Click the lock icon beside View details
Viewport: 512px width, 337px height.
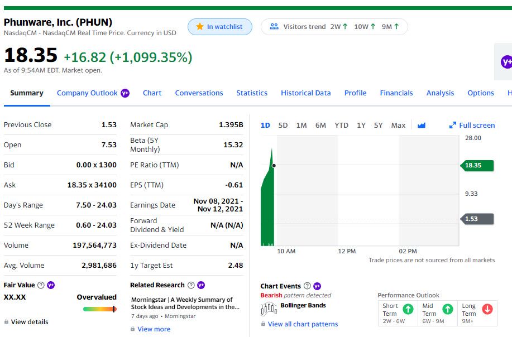tap(6, 322)
